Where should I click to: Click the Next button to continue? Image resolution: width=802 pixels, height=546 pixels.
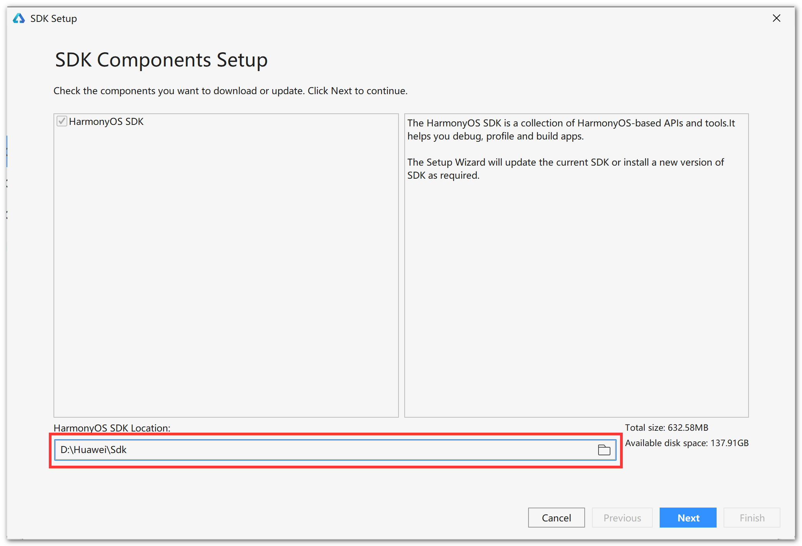688,518
